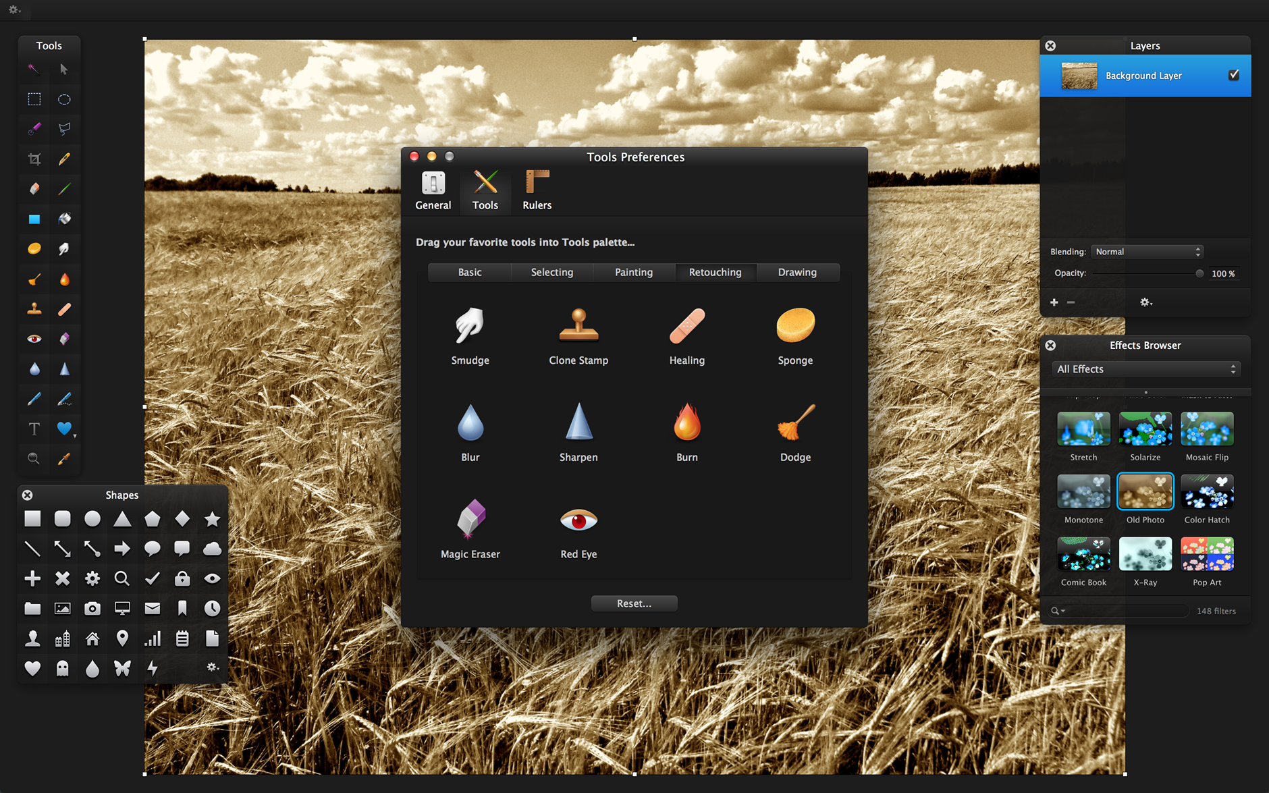Pick the Mosaic Flip effect thumbnail
Screen dimensions: 1269x793
coord(1207,429)
